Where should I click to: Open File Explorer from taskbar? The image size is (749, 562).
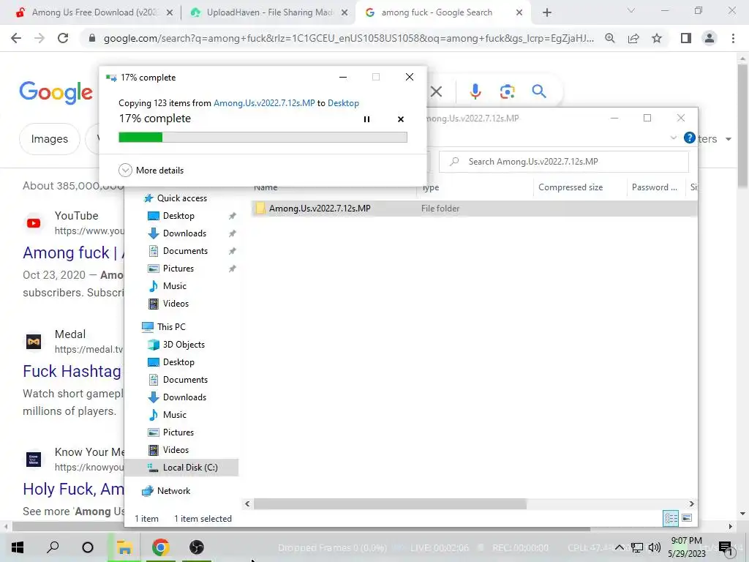pos(124,547)
